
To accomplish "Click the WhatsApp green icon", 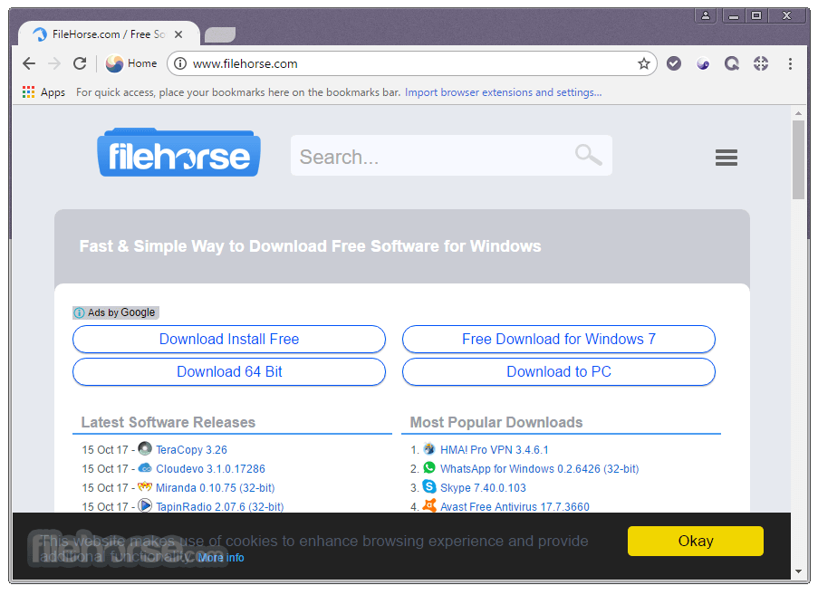I will click(428, 467).
